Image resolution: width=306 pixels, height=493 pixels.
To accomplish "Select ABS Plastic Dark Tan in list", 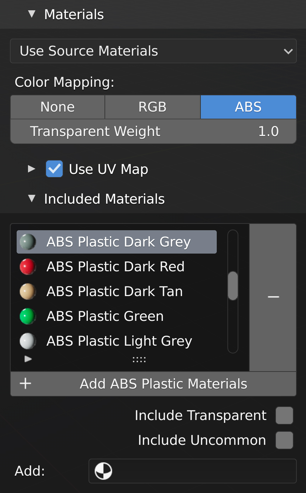I will 115,291.
